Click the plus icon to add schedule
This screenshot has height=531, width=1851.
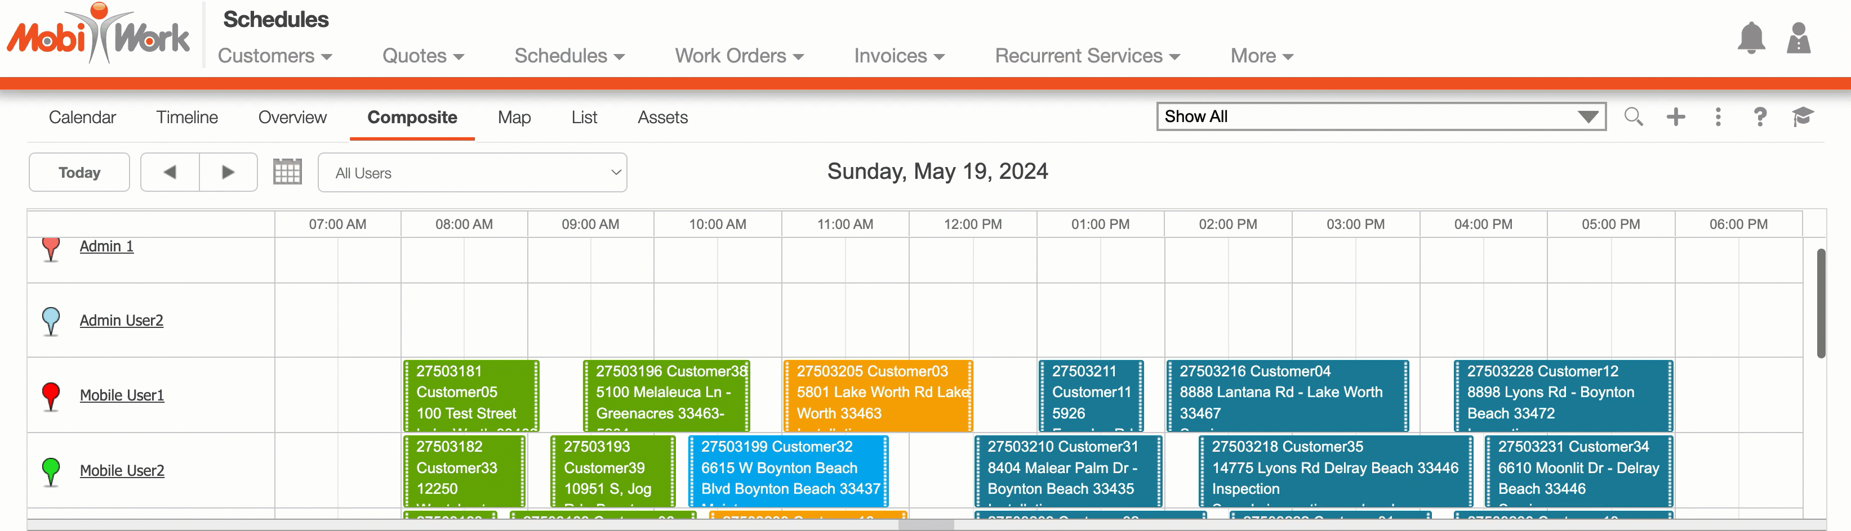(x=1676, y=116)
